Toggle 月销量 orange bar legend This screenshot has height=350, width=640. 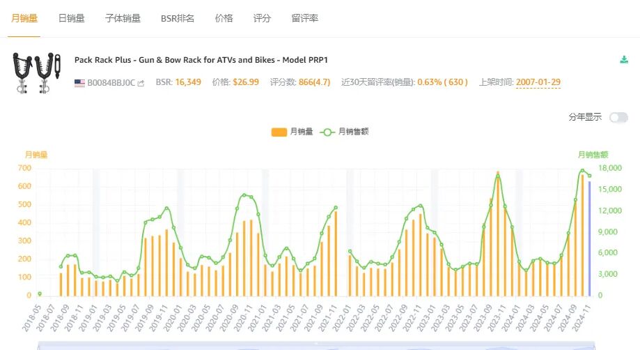click(292, 132)
